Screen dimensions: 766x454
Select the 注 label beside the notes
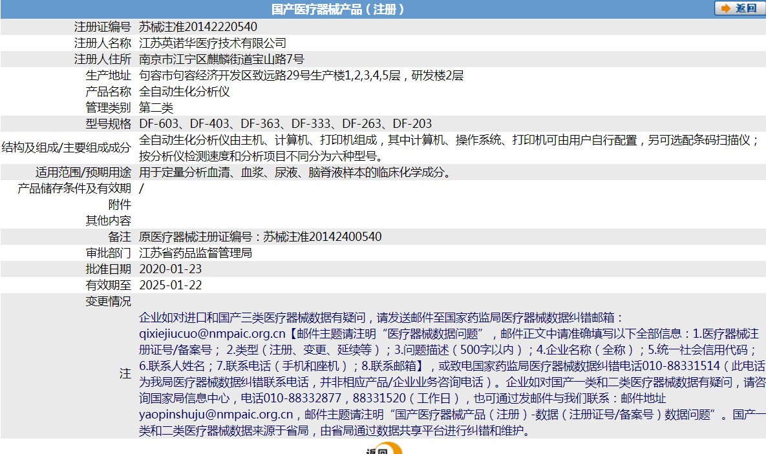pyautogui.click(x=125, y=373)
